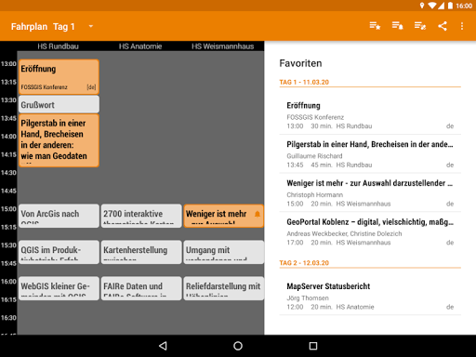Image resolution: width=476 pixels, height=357 pixels.
Task: Open the Reliefdarstellung mit session card
Action: point(224,288)
